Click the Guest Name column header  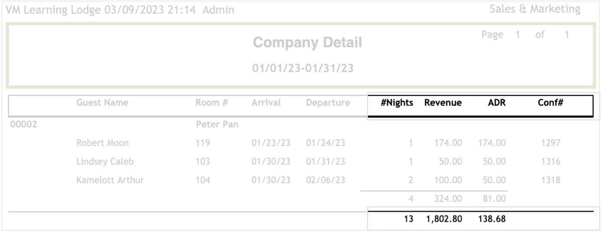click(102, 103)
